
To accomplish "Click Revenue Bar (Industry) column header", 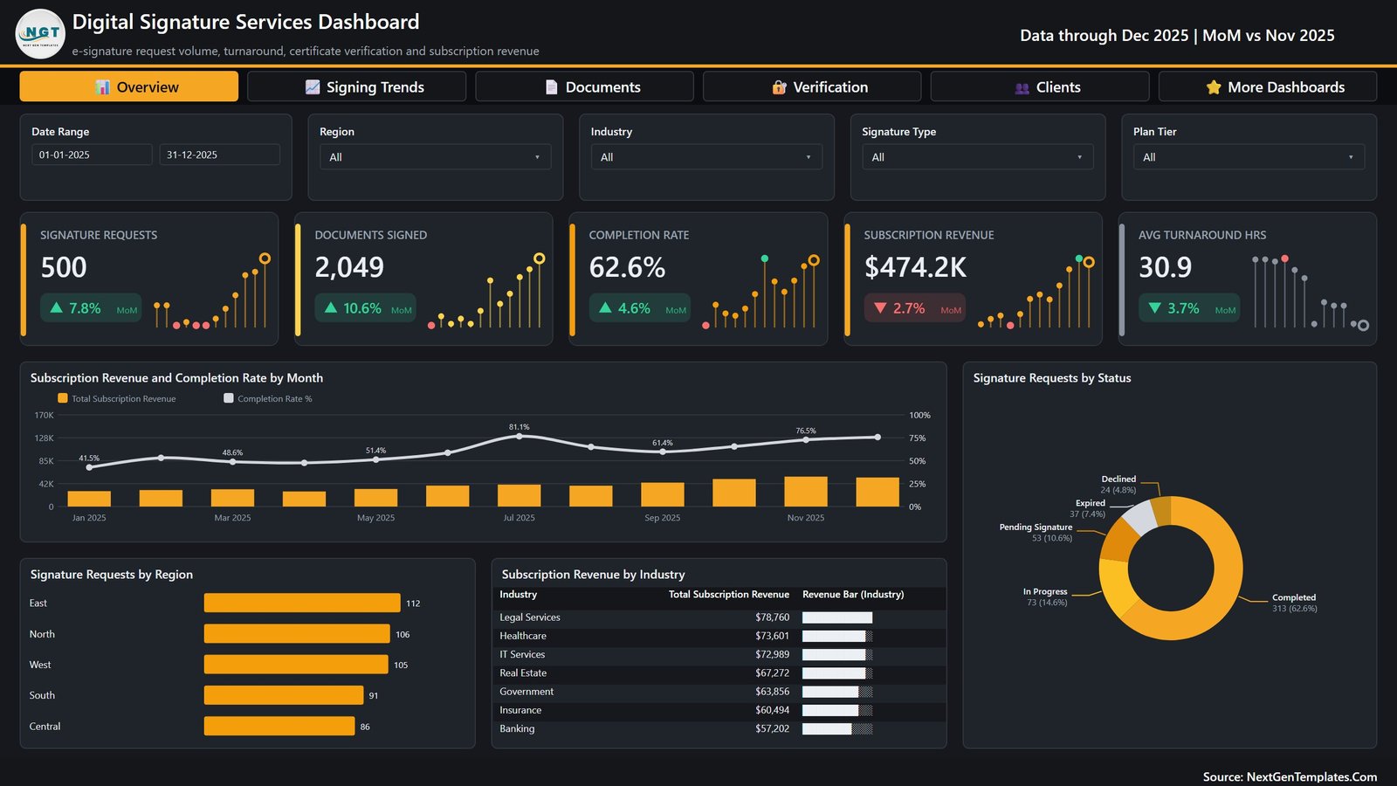I will pos(853,595).
